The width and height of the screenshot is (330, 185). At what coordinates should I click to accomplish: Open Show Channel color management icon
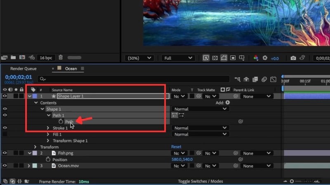pos(256,58)
